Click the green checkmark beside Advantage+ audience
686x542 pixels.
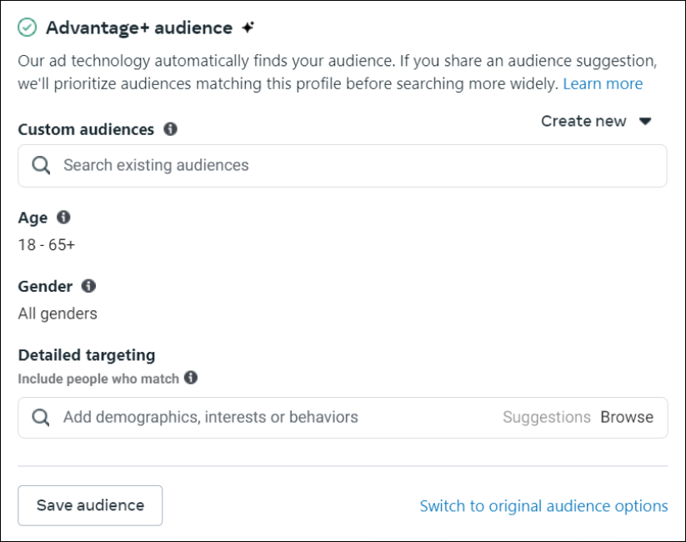click(28, 28)
